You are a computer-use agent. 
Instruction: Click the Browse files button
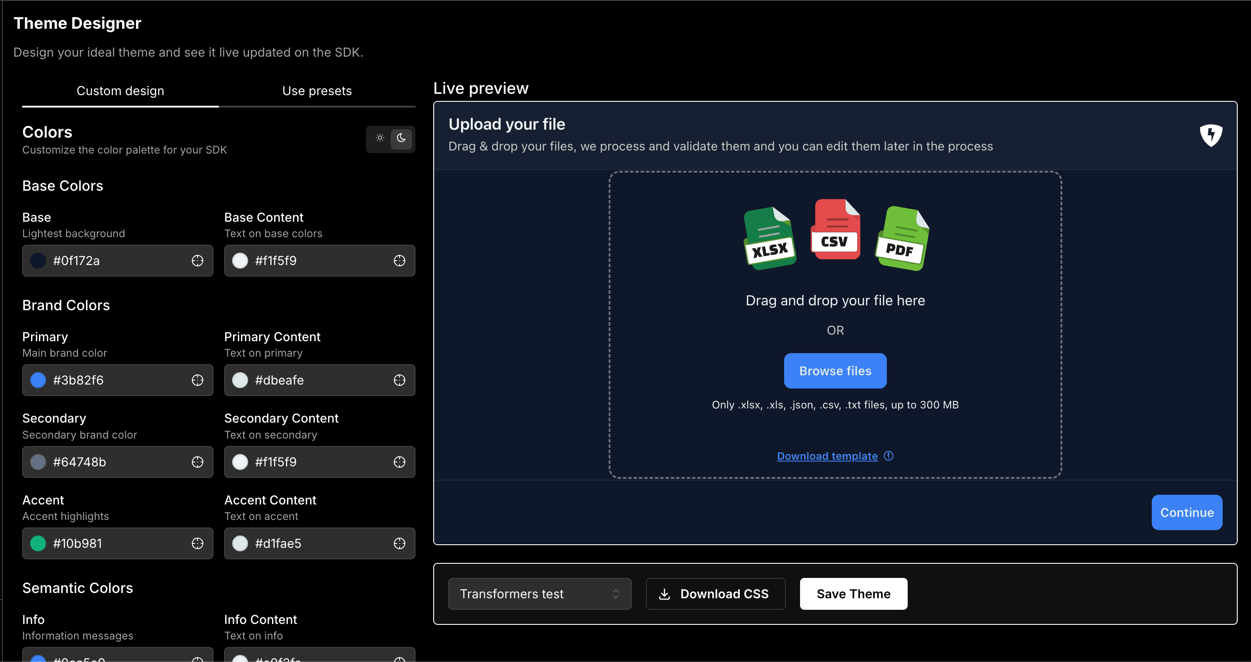[x=835, y=370]
